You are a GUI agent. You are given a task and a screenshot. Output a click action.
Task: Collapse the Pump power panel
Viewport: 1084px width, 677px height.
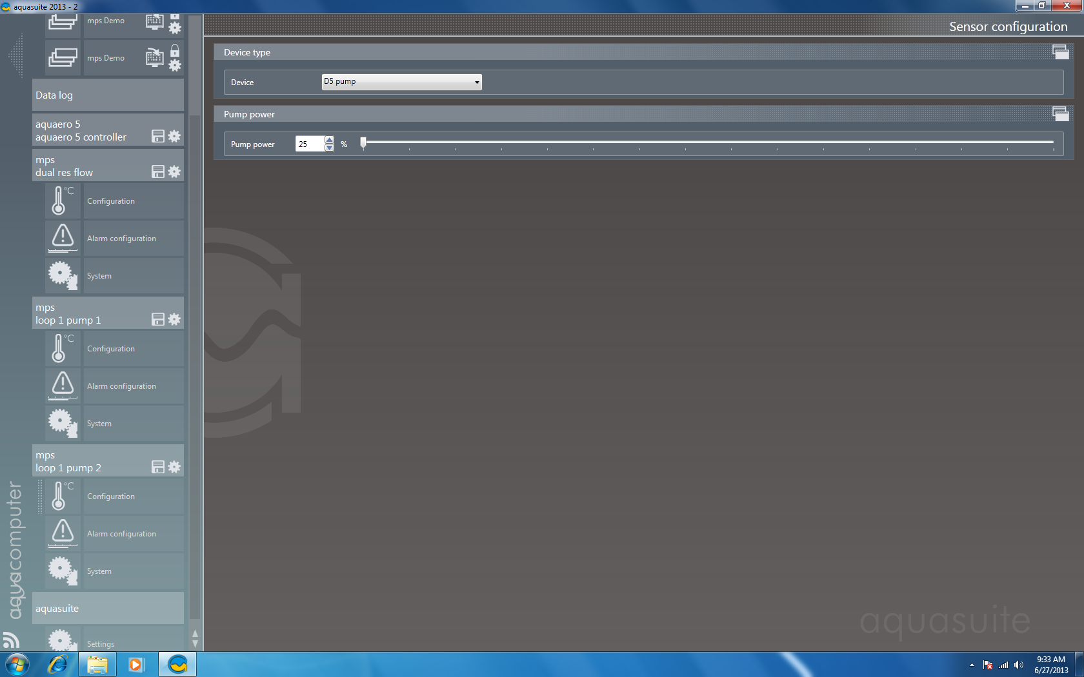(x=1060, y=114)
